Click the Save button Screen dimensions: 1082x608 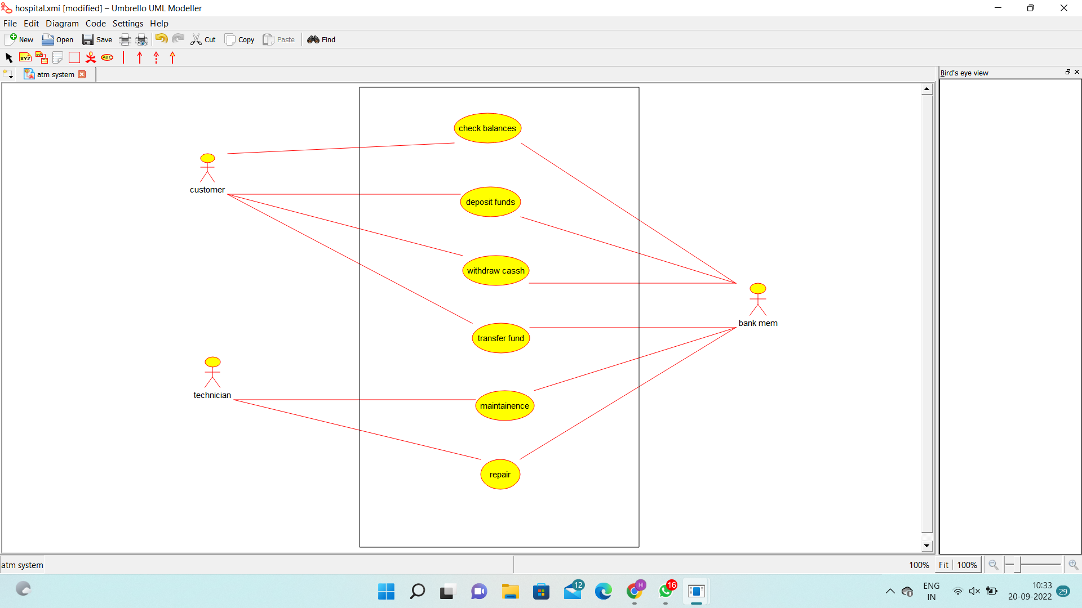[97, 39]
